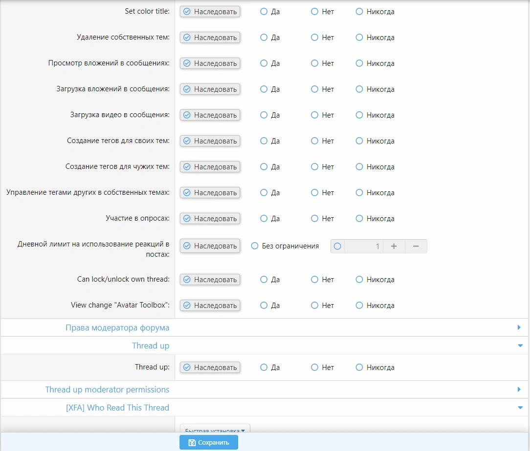Click the Сохранить save button
The height and width of the screenshot is (451, 530).
tap(209, 443)
